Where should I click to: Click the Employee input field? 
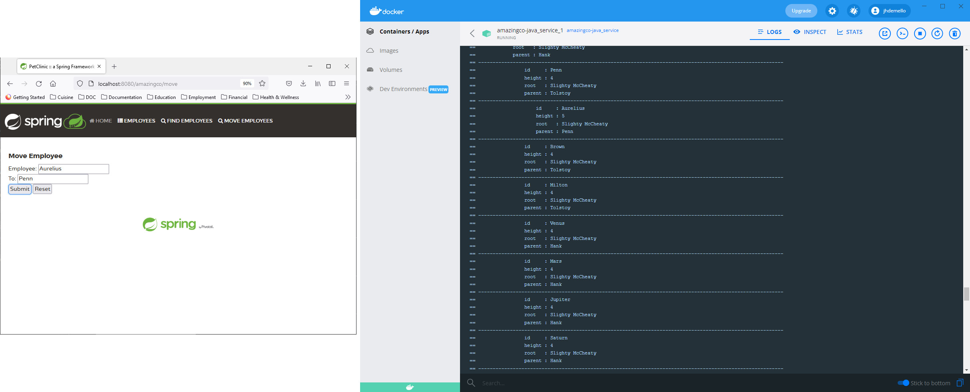click(x=74, y=169)
